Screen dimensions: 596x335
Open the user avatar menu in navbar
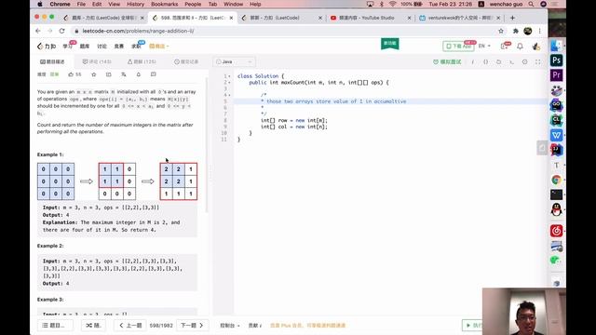point(536,47)
